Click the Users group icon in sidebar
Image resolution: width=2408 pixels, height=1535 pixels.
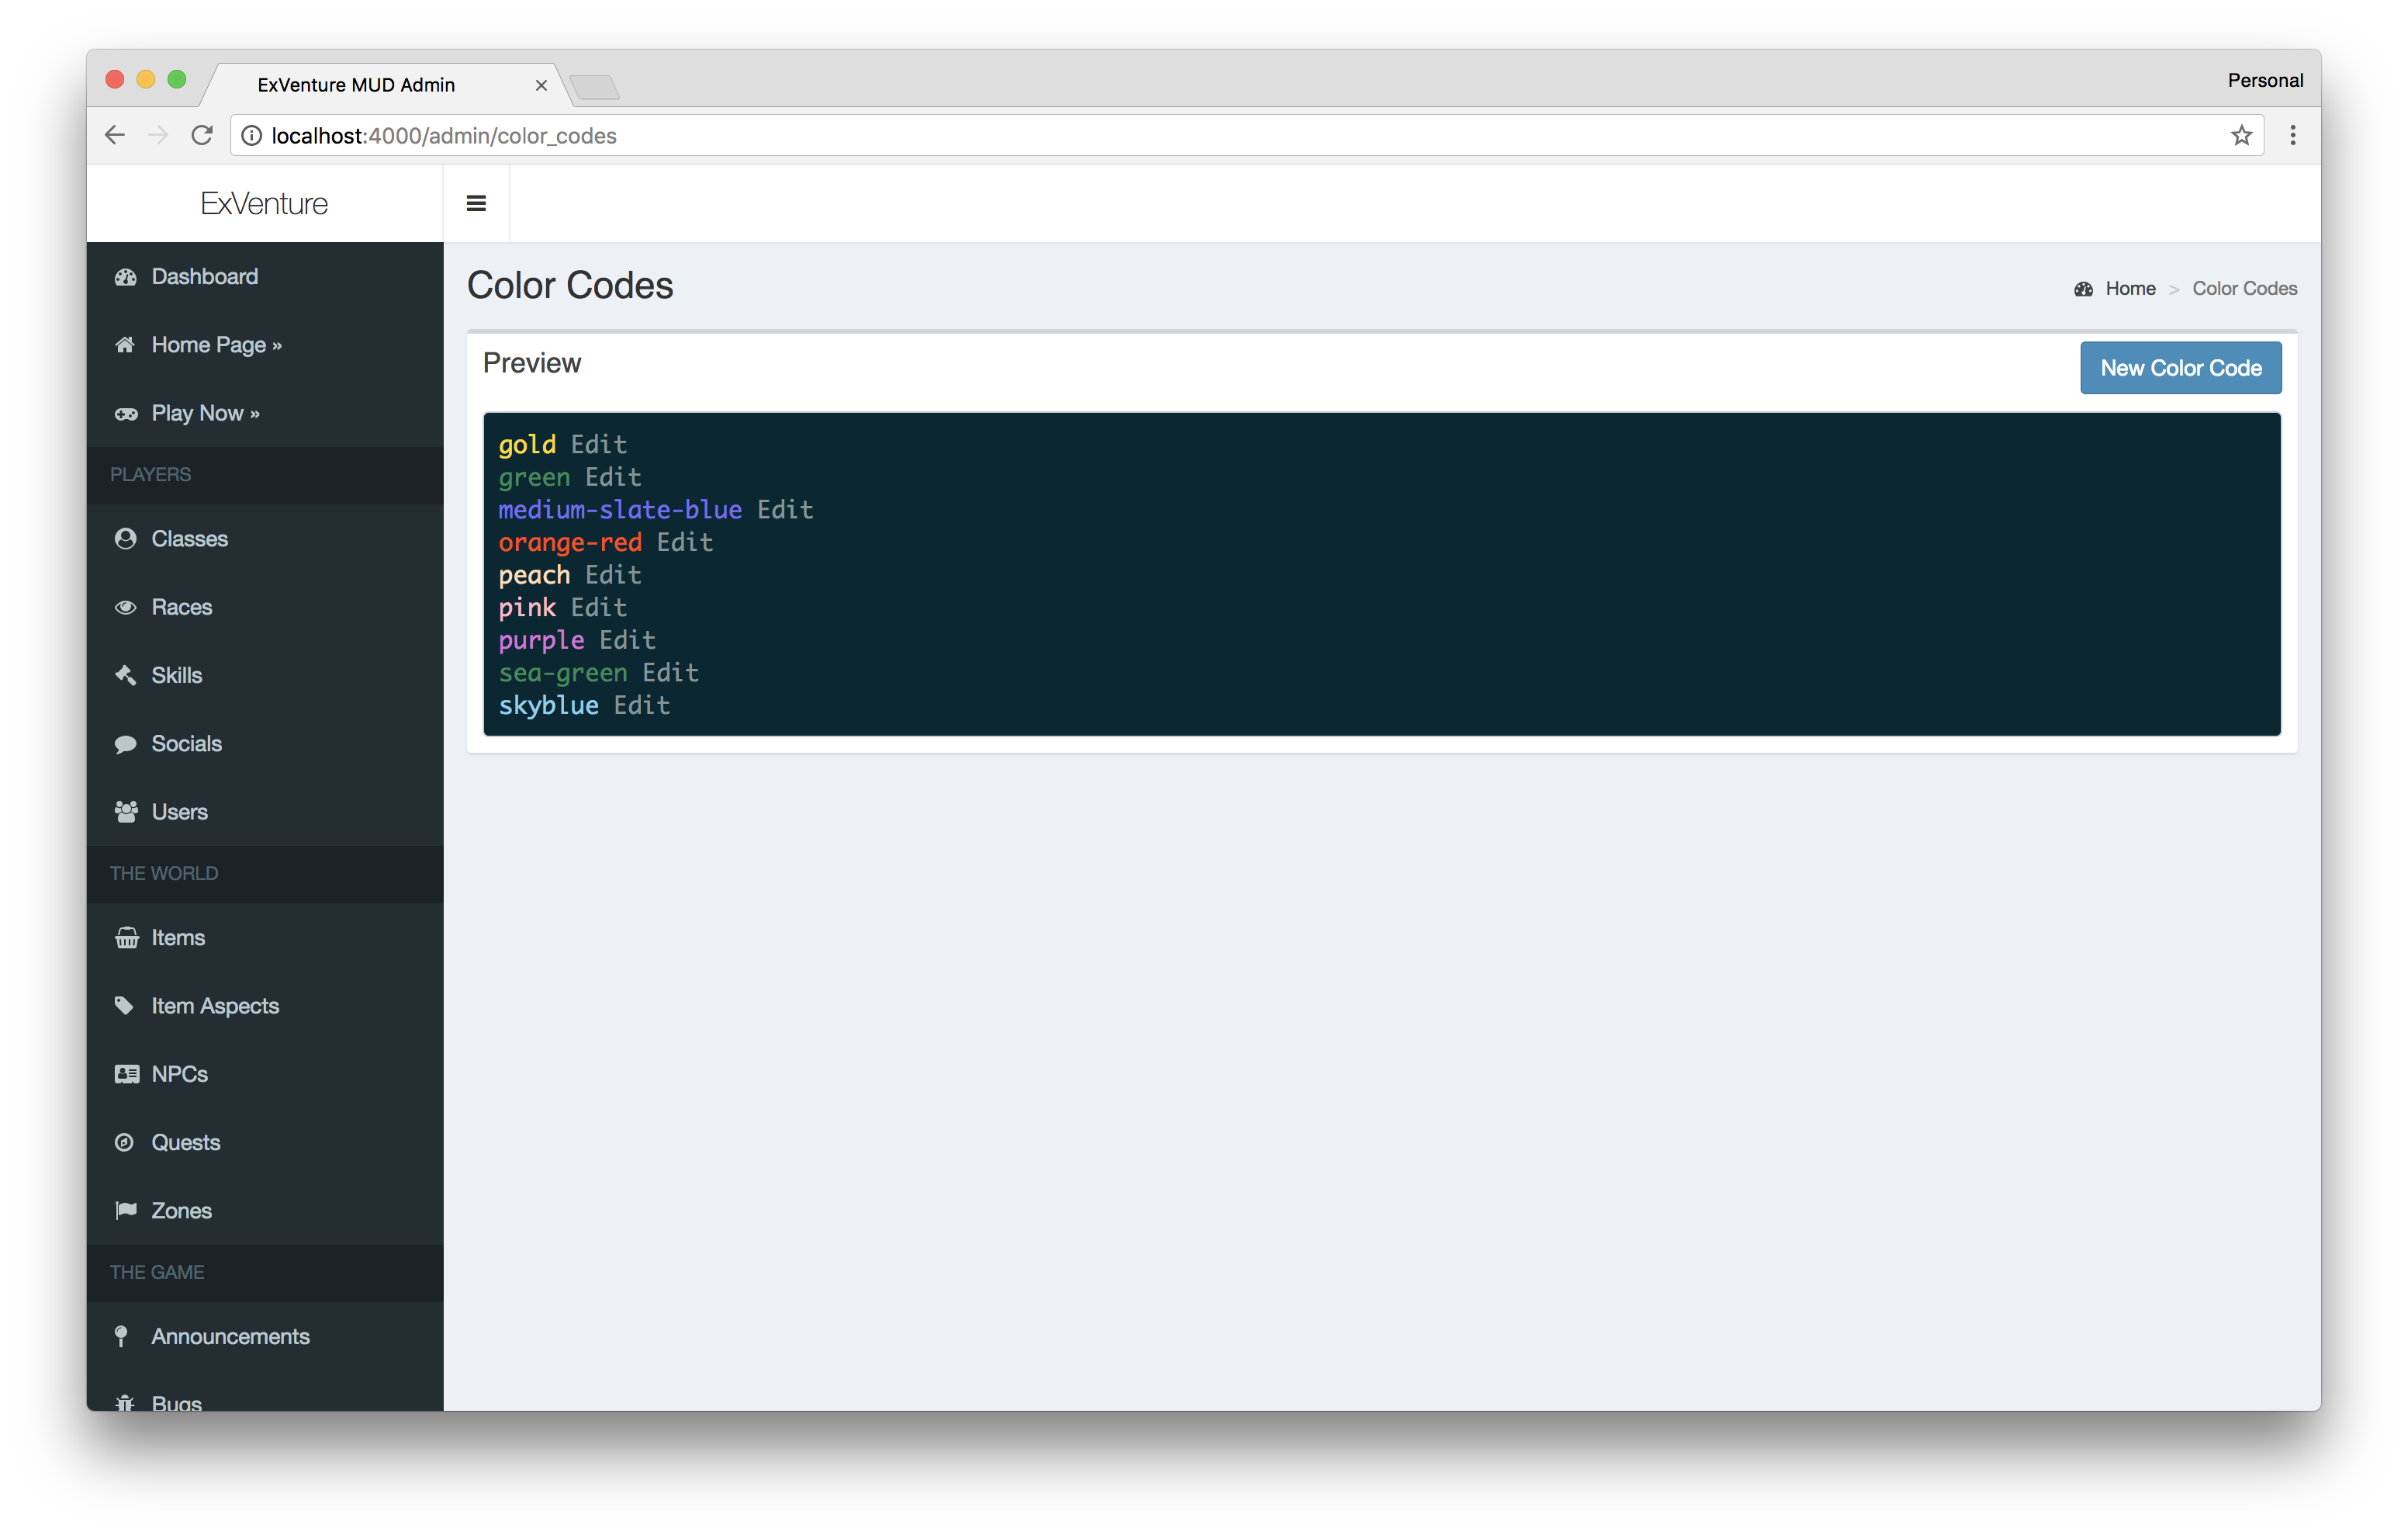[125, 812]
